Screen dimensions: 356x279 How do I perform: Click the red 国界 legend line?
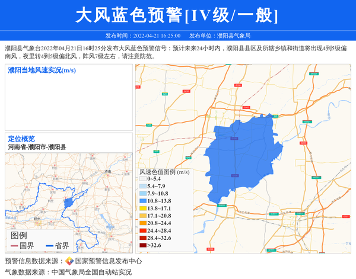click(14, 246)
